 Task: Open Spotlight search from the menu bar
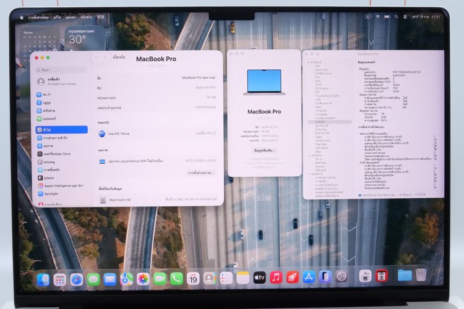pyautogui.click(x=396, y=17)
